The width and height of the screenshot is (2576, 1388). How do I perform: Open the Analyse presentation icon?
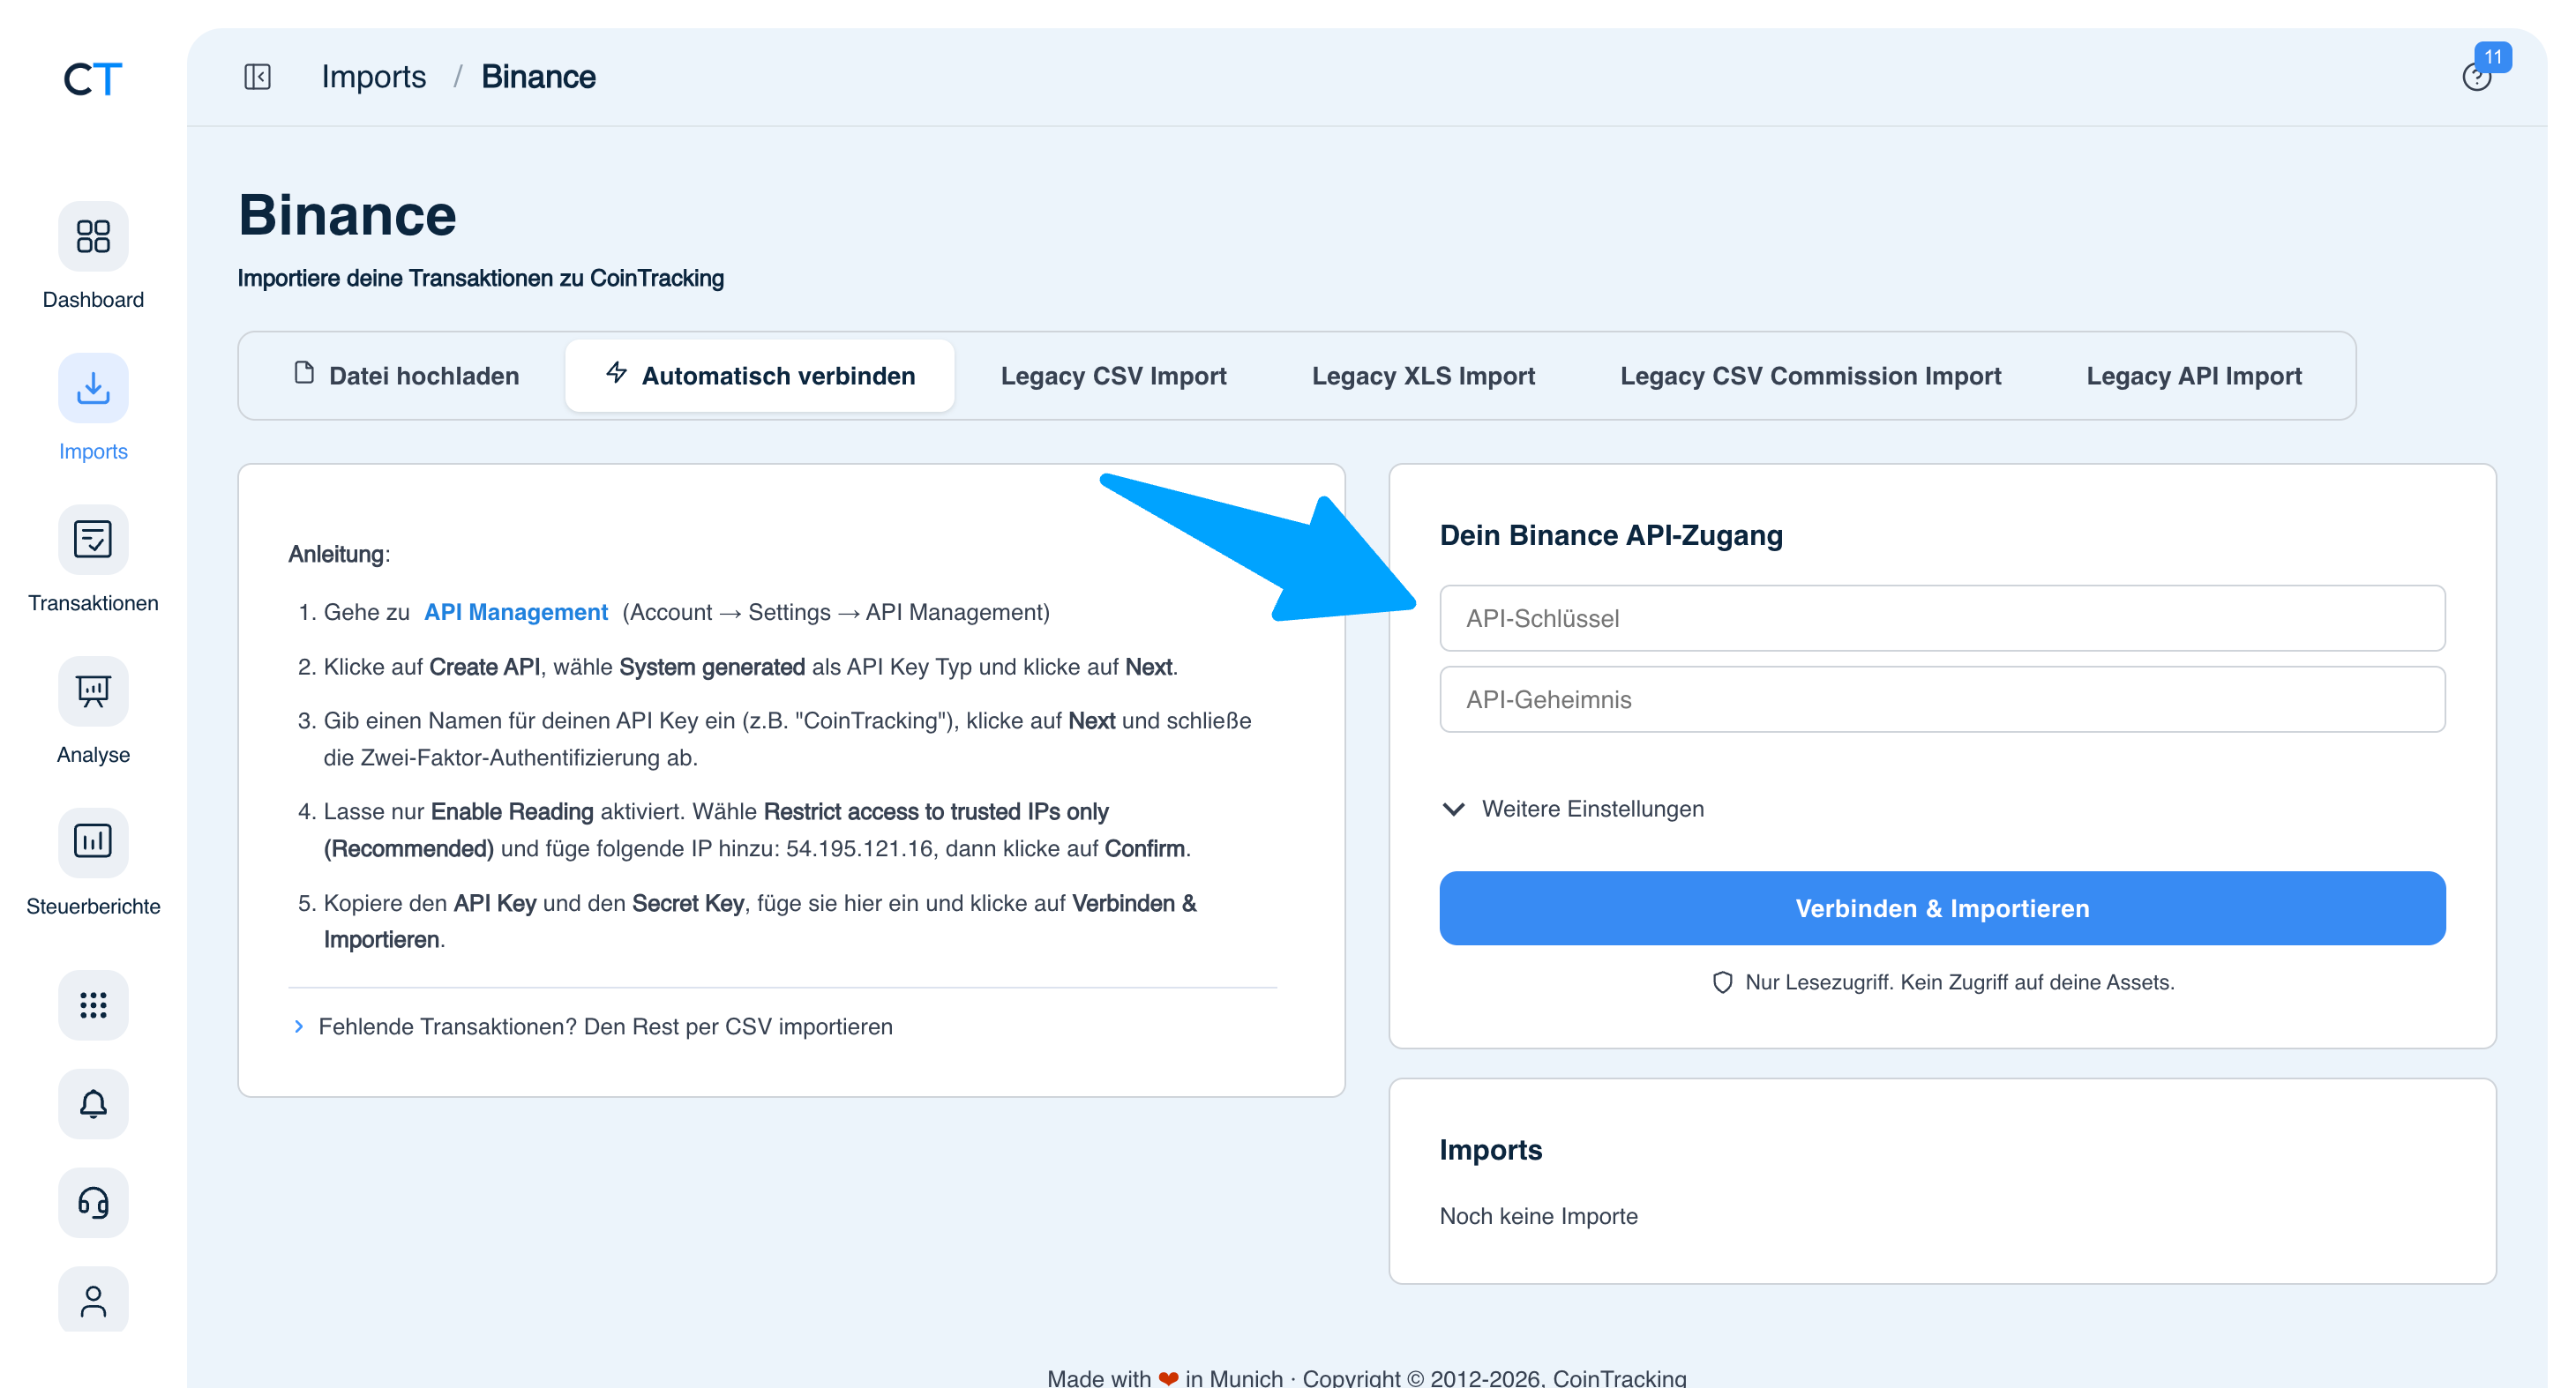tap(93, 691)
